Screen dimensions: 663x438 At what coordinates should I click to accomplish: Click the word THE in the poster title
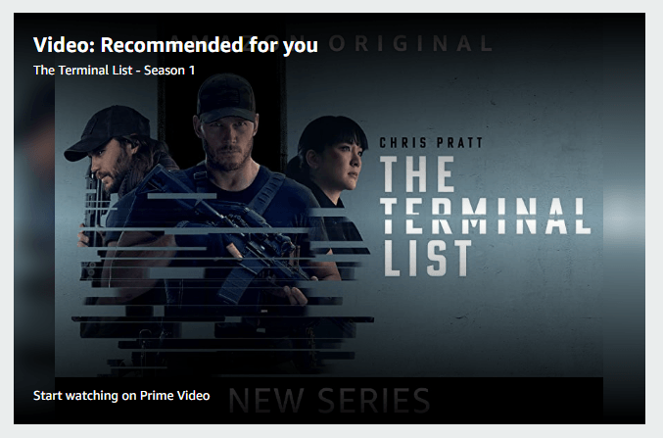click(417, 173)
